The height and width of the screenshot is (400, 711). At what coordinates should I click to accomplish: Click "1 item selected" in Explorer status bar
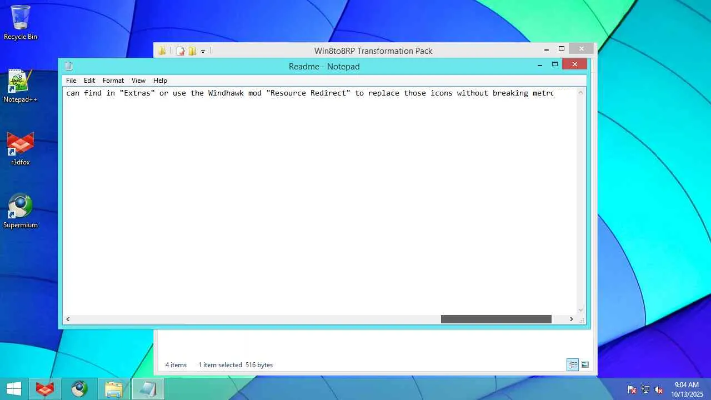(220, 365)
